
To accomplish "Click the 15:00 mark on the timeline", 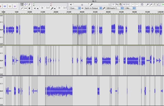I will (43, 12).
